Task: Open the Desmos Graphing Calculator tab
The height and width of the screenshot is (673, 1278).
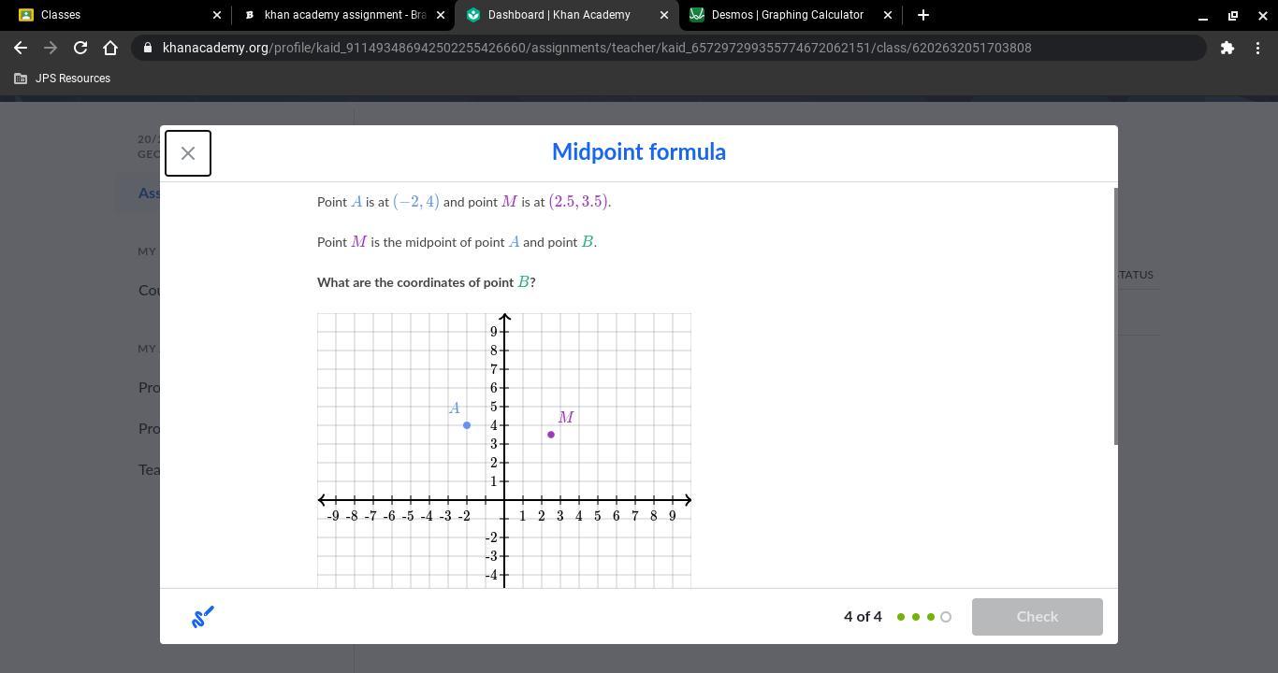Action: click(791, 15)
